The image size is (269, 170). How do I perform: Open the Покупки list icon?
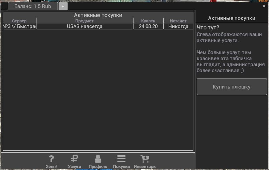tap(121, 159)
